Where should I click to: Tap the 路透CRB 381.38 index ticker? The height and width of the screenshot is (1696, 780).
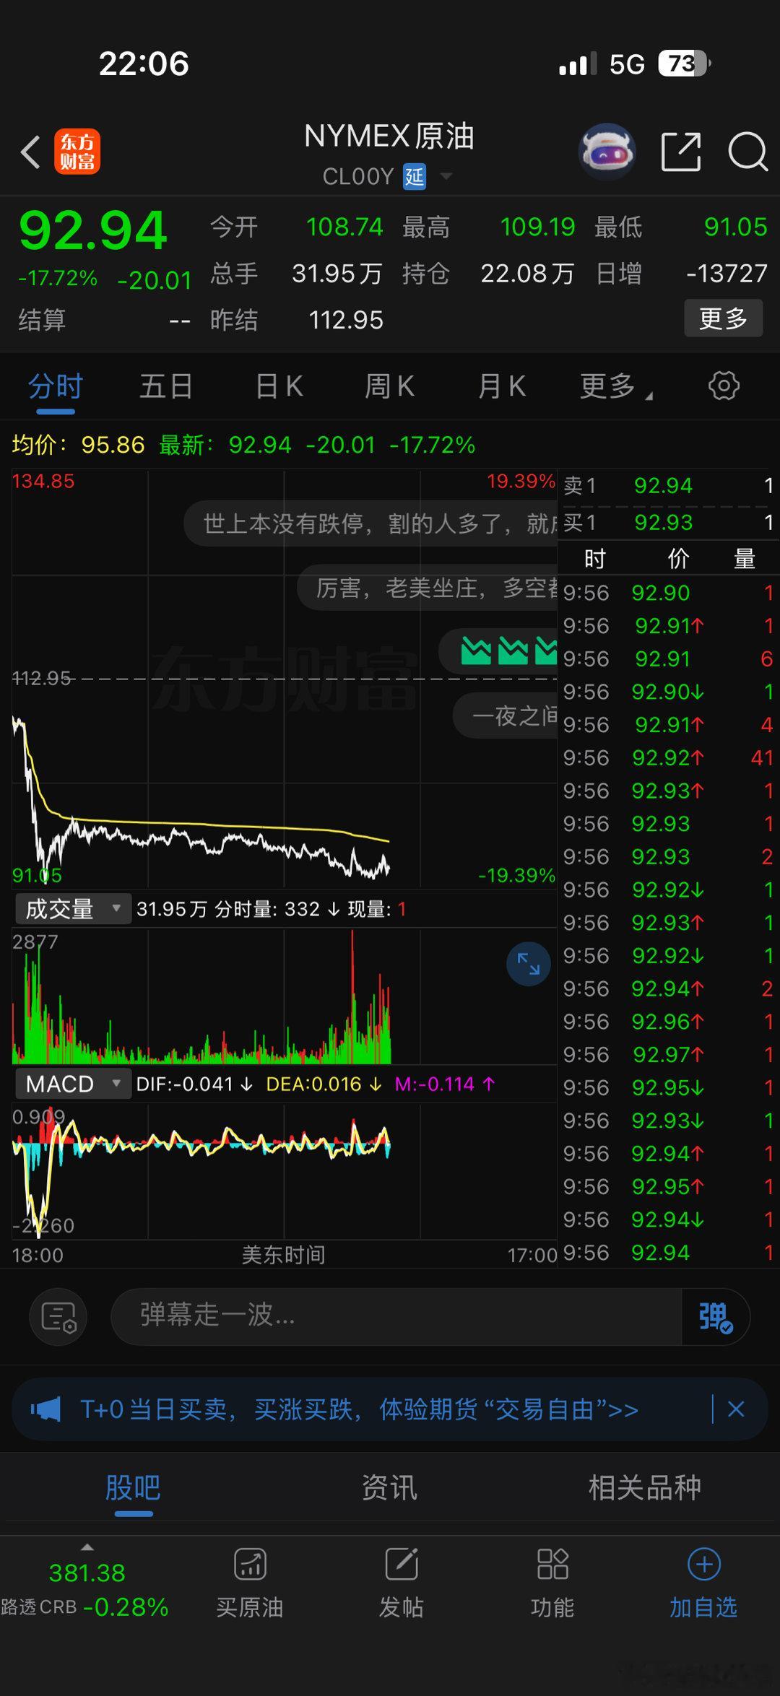tap(84, 1588)
